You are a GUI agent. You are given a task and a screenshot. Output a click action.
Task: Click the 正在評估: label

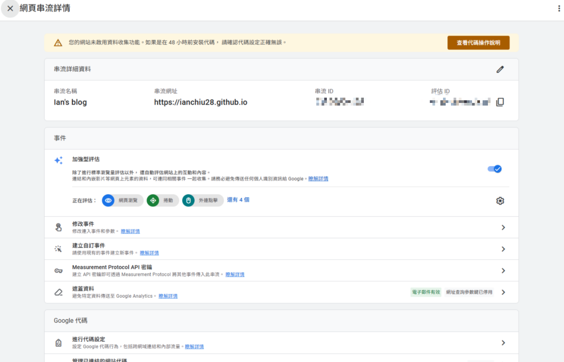click(x=84, y=201)
